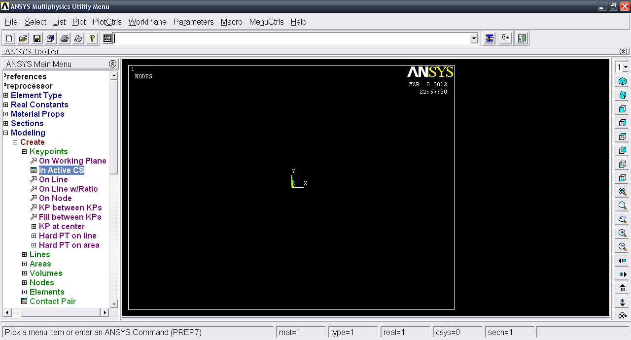Collapse the ANSYS Toolbar panel
631x340 pixels.
click(624, 51)
